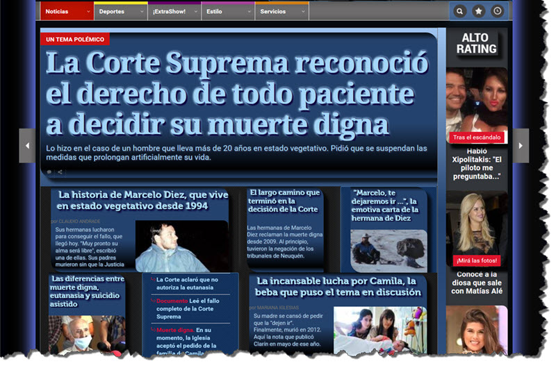Open 'La incansable lucha por Camila' article

[338, 287]
